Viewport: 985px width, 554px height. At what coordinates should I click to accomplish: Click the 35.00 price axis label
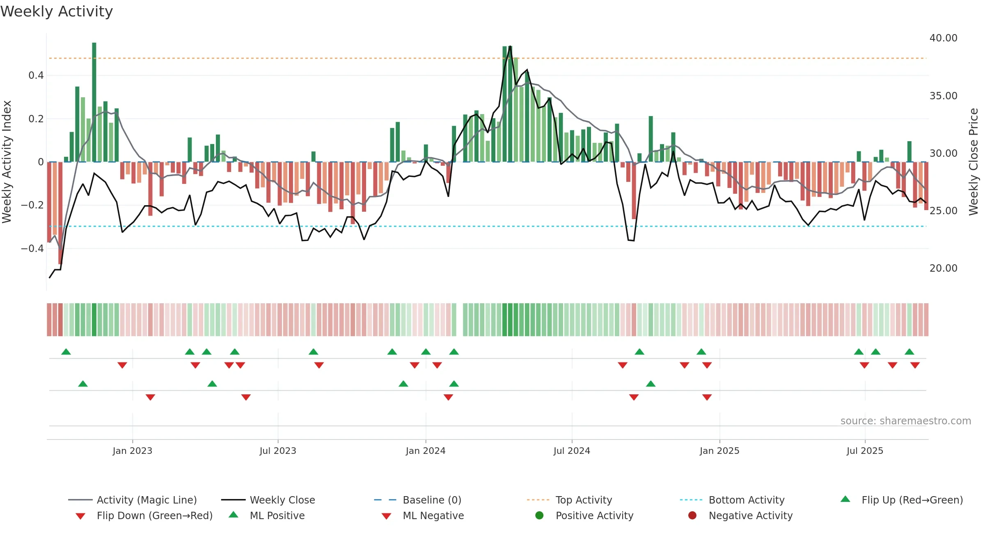click(x=944, y=96)
